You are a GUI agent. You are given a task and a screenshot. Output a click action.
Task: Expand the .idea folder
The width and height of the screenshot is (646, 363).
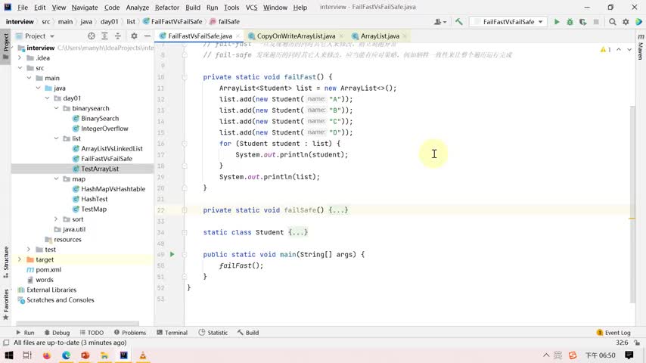[x=20, y=57]
